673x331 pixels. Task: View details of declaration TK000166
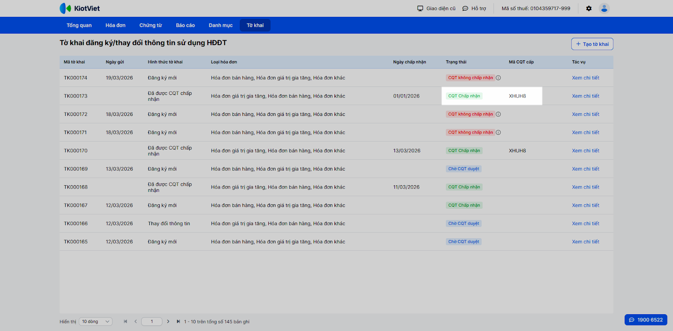tap(586, 223)
